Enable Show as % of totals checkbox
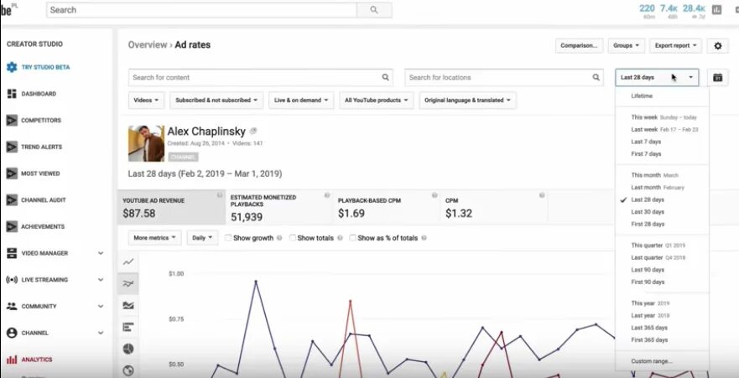 pos(352,238)
